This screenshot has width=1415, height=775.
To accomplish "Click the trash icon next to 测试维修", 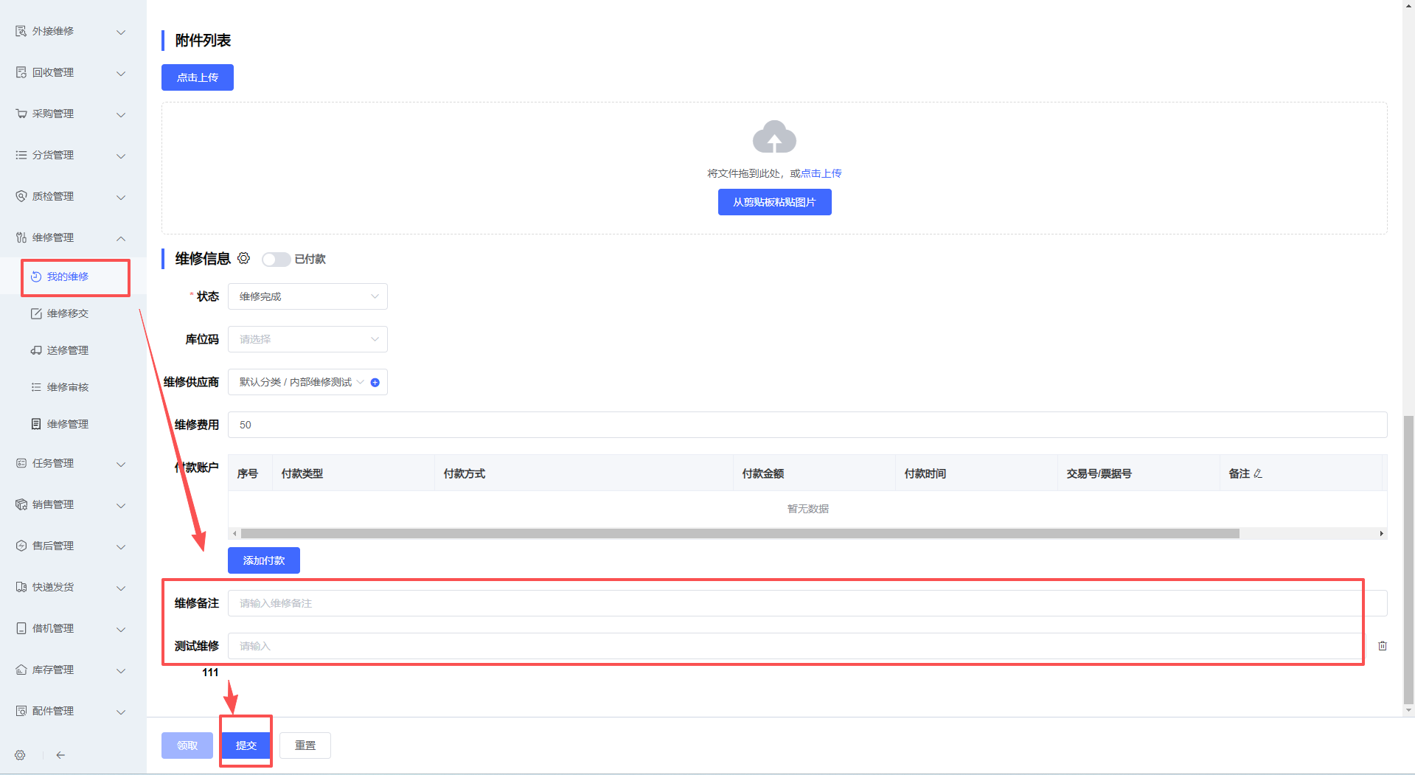I will coord(1382,646).
